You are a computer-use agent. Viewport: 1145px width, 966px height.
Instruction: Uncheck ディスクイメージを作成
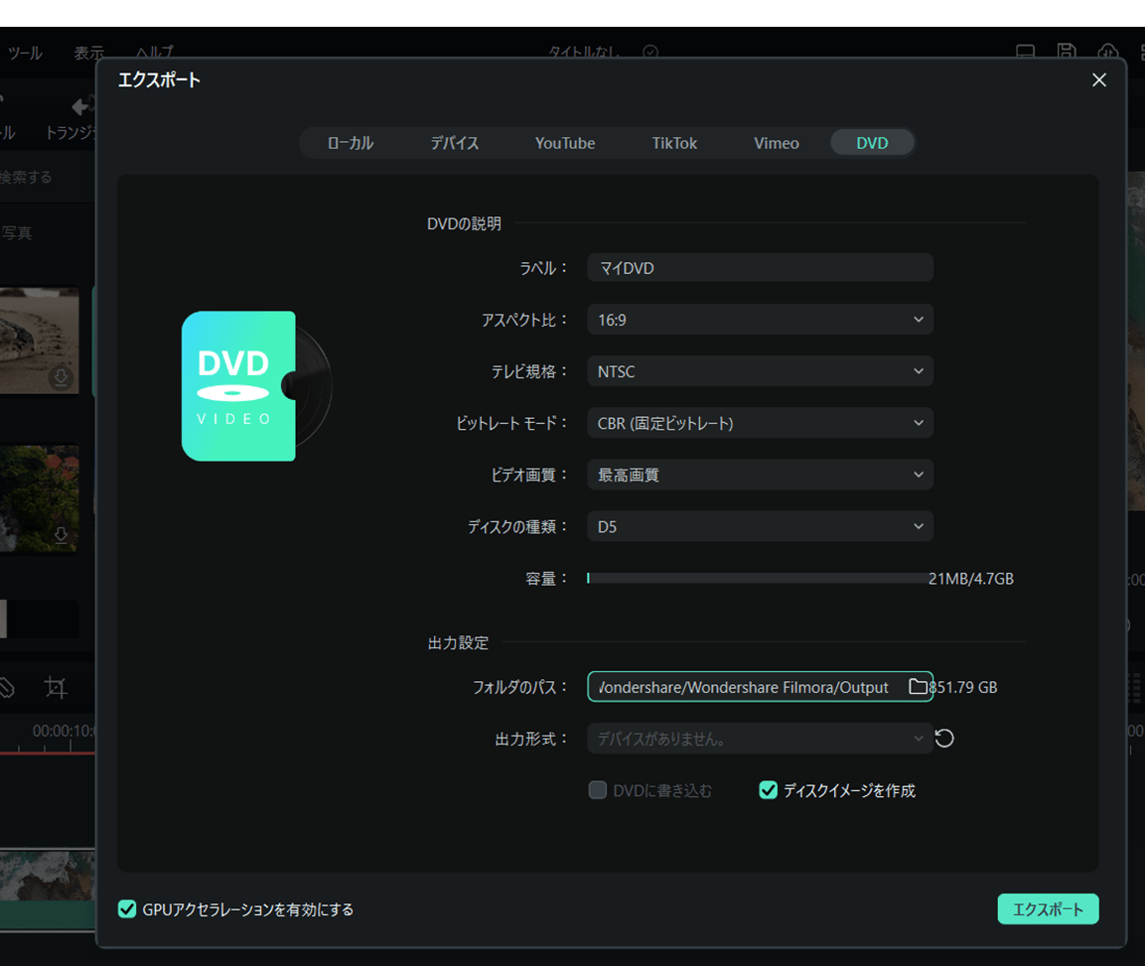(768, 790)
